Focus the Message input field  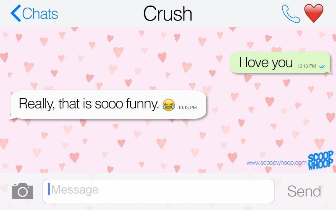click(159, 191)
